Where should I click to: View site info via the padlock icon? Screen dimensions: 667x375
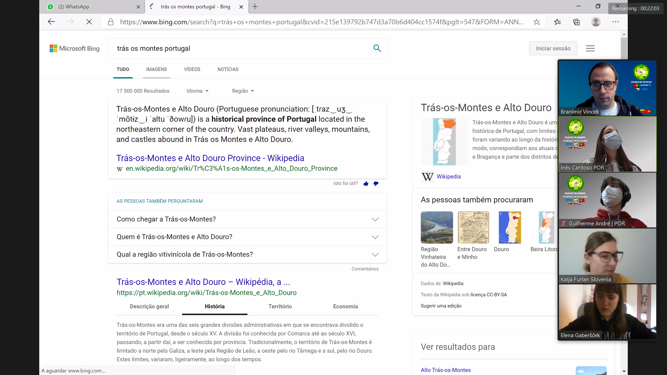click(x=110, y=22)
